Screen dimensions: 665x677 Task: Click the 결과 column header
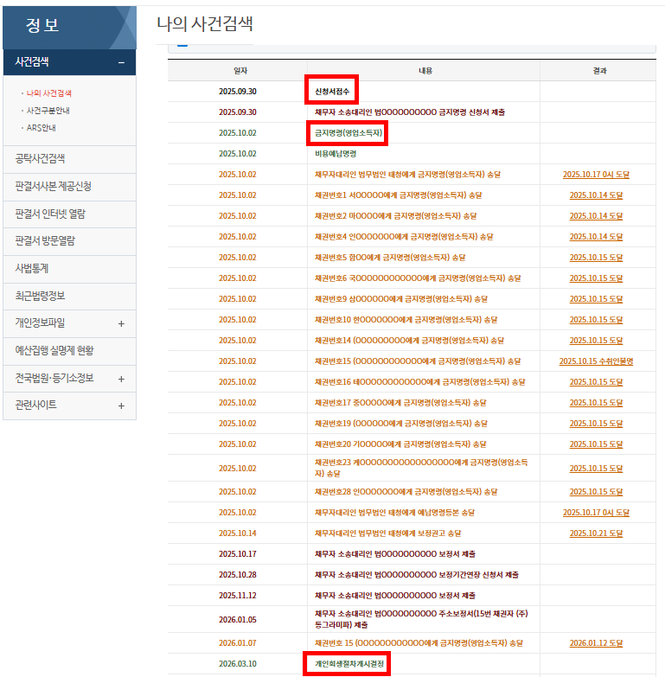(599, 70)
